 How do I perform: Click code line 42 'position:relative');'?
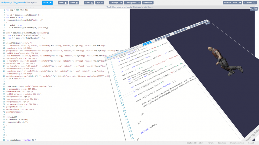tap(16, 112)
